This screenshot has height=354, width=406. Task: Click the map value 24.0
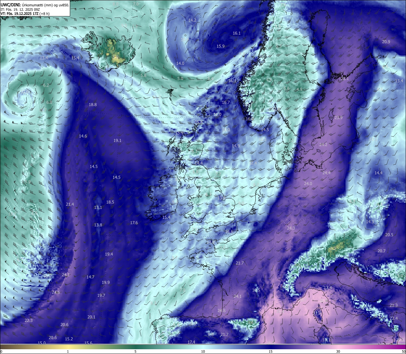click(308, 184)
